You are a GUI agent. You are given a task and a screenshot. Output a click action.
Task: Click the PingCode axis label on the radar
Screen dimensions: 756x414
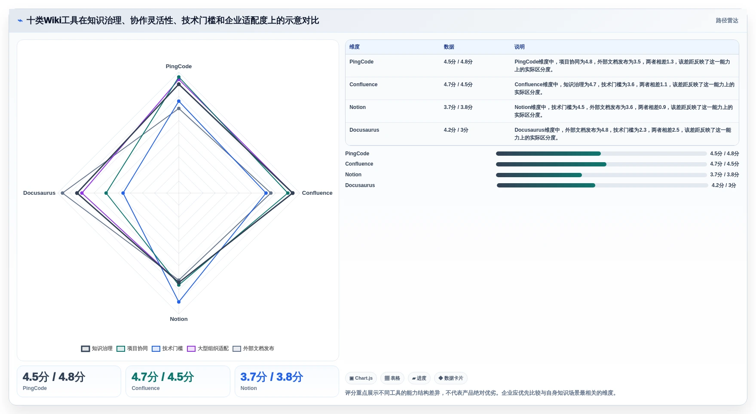pyautogui.click(x=179, y=66)
